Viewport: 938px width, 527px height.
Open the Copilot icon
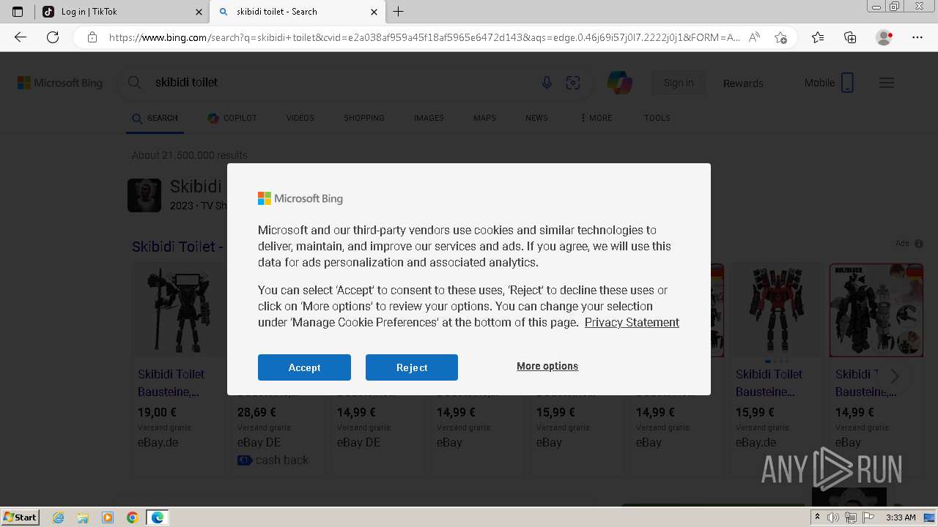tap(620, 83)
